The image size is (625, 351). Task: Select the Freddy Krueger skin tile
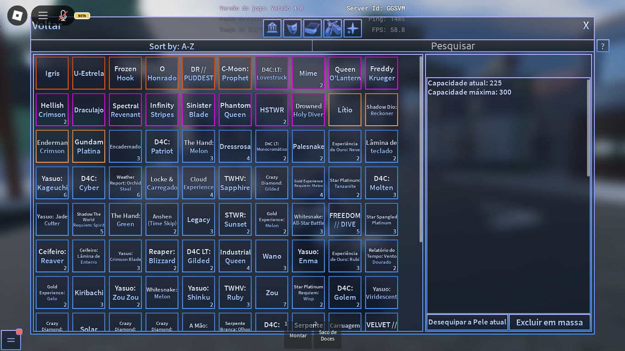click(x=382, y=73)
